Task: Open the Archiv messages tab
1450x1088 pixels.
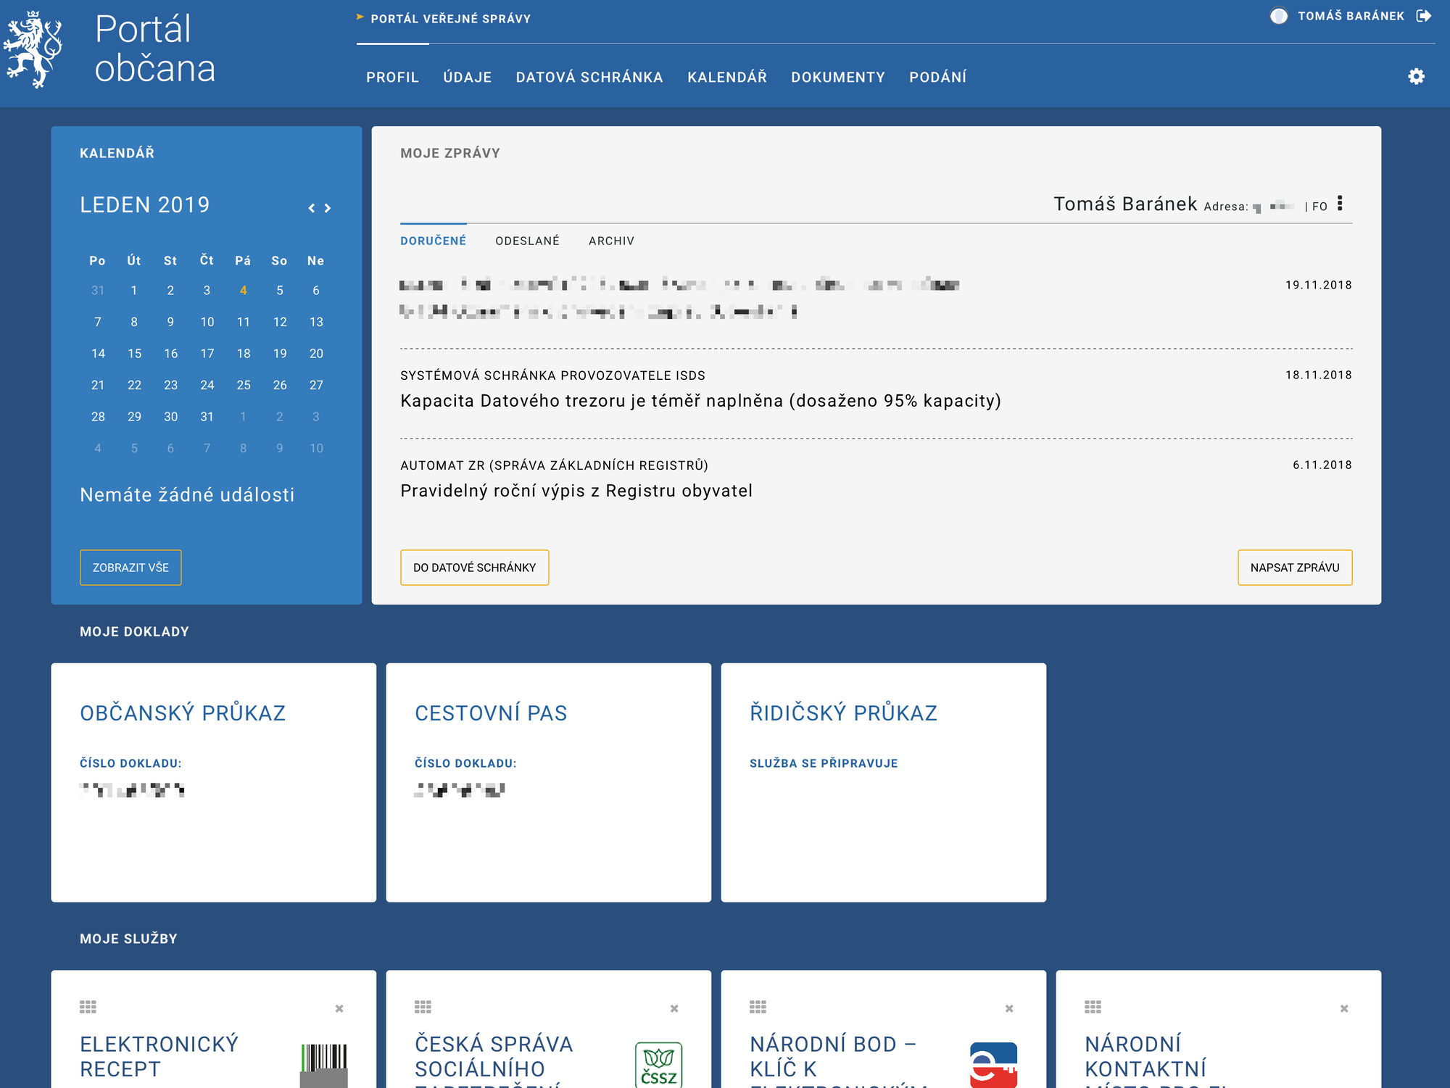Action: 611,241
